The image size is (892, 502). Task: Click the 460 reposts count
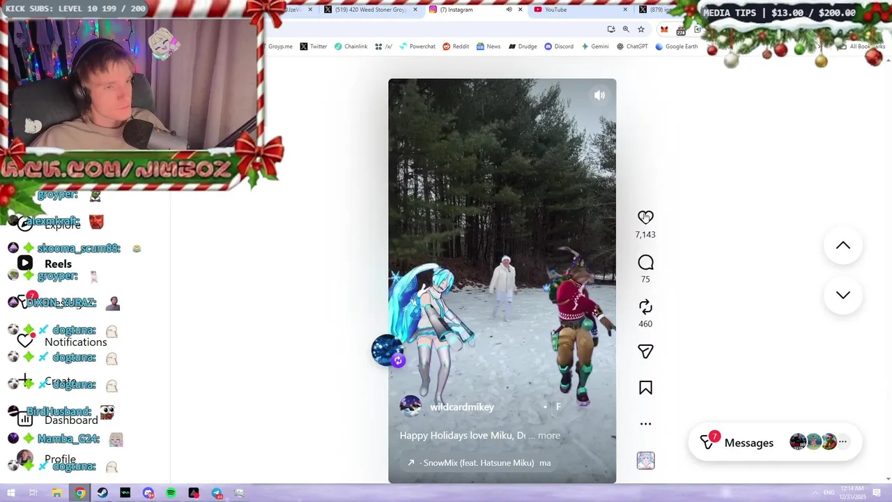pyautogui.click(x=645, y=324)
